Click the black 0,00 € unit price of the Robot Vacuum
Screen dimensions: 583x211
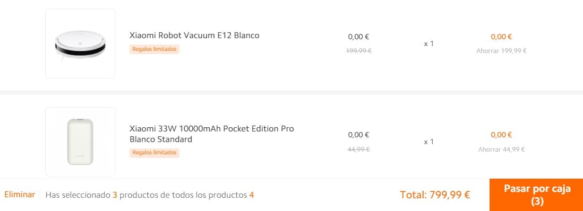point(359,37)
